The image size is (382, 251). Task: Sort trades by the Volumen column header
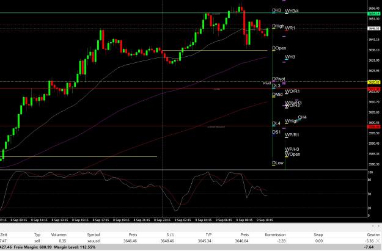coord(59,235)
